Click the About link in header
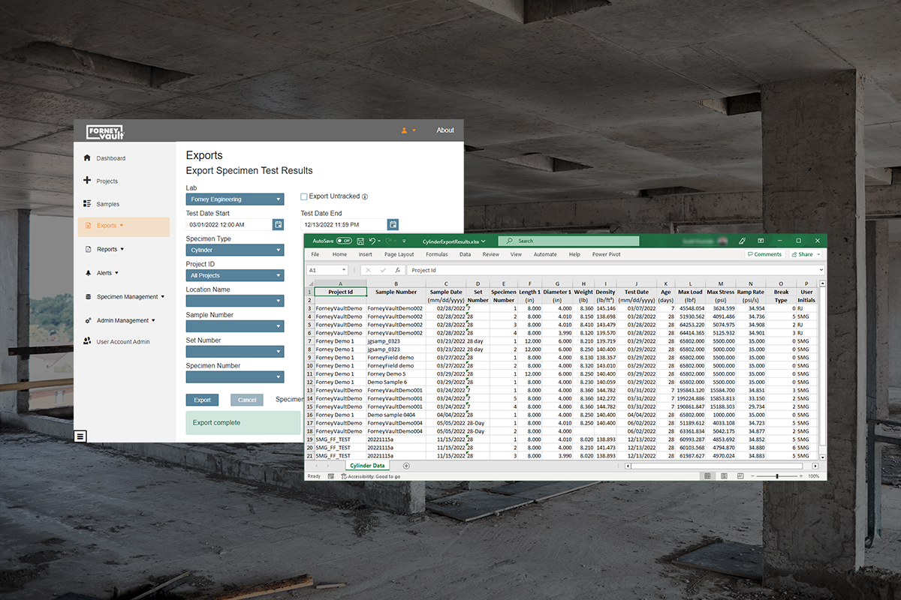Screen dimensions: 901x600 [445, 130]
